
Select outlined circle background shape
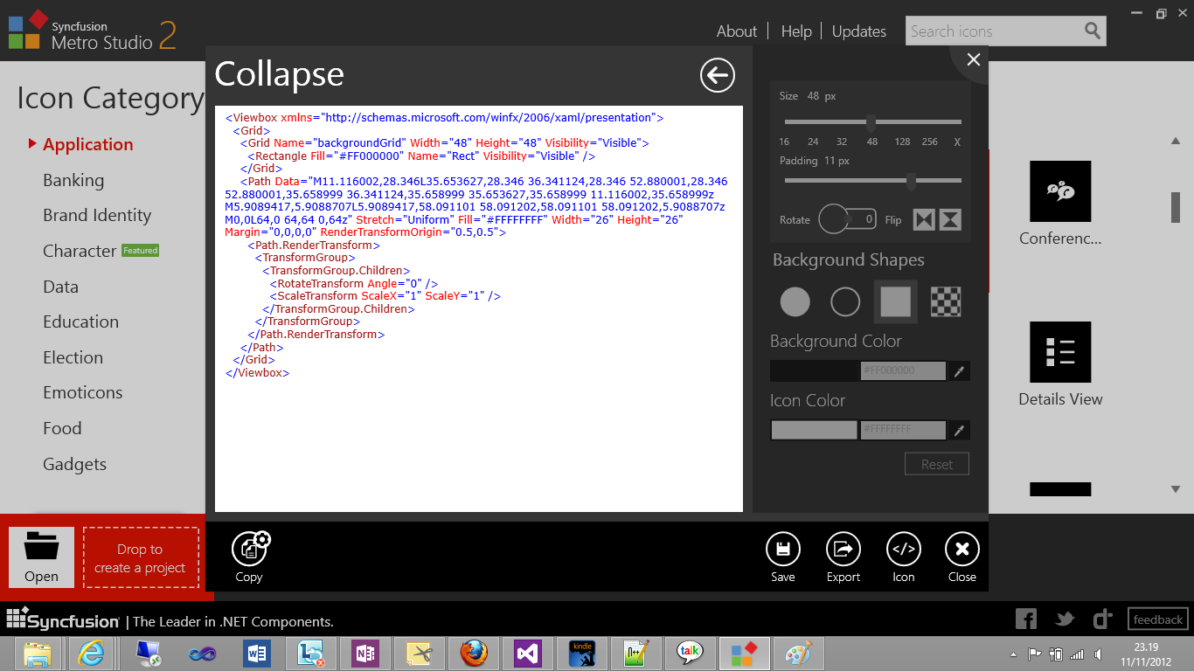[845, 302]
